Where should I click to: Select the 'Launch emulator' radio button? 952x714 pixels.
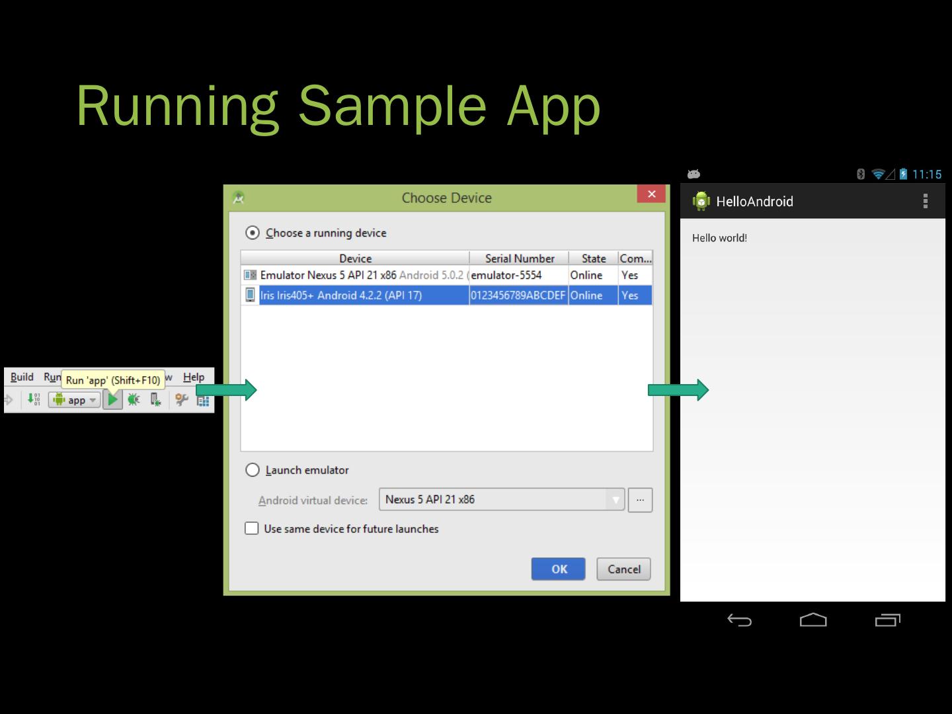(x=253, y=470)
